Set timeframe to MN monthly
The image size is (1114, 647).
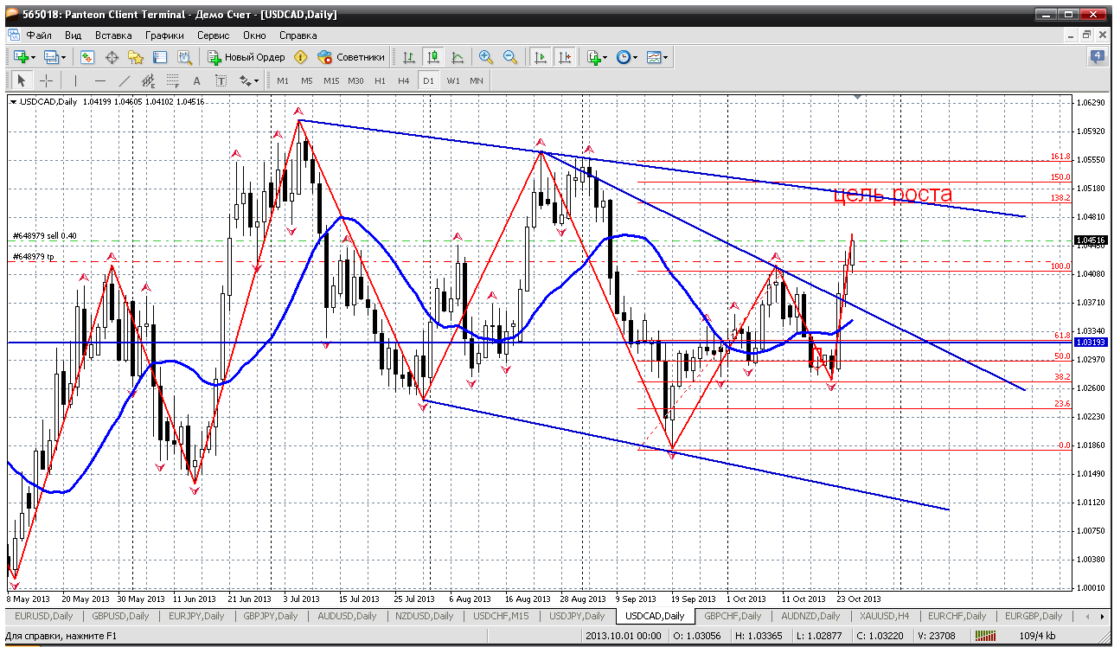click(x=477, y=80)
